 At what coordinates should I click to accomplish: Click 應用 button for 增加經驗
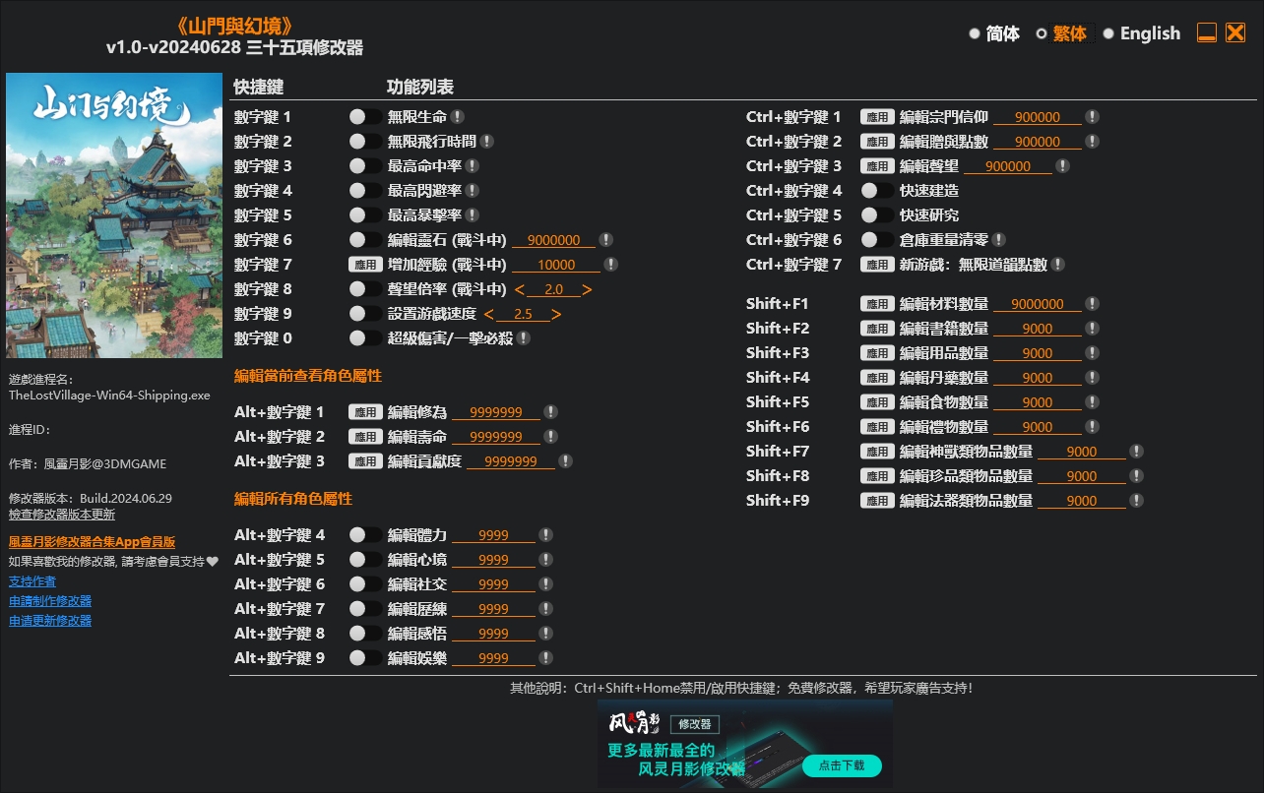tap(365, 265)
